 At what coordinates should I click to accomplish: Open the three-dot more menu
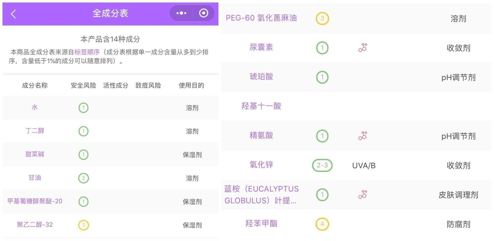[x=181, y=13]
